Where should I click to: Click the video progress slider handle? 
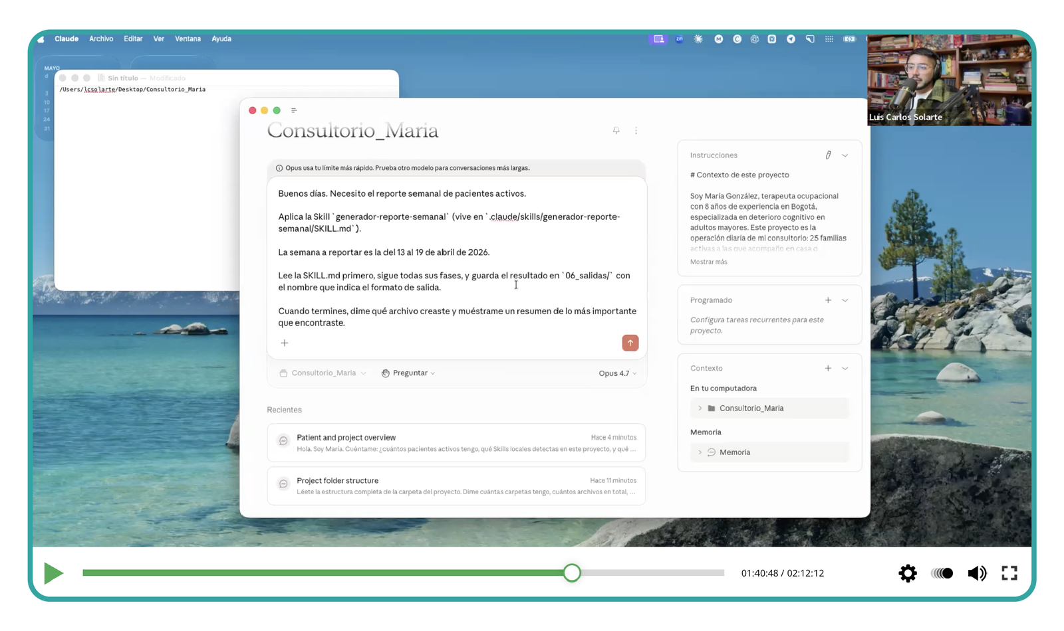tap(572, 573)
